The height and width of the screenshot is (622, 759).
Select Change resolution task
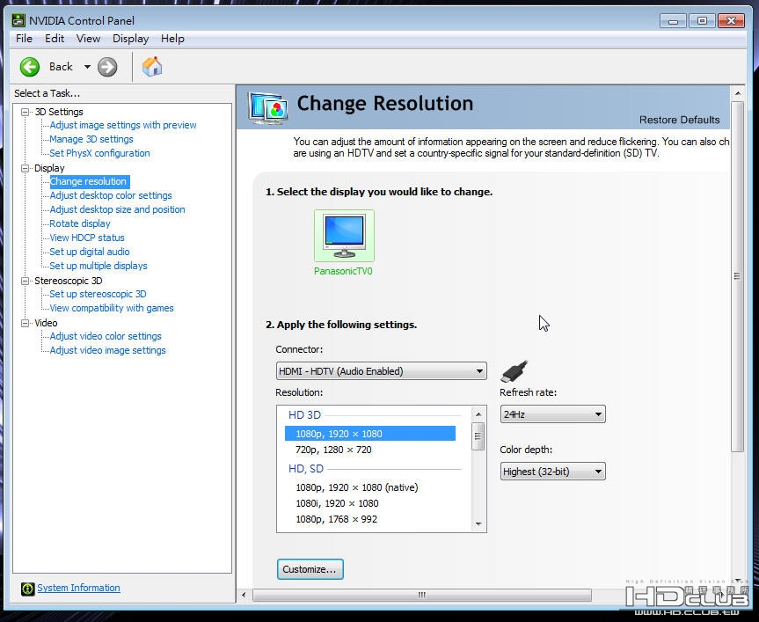pos(89,181)
